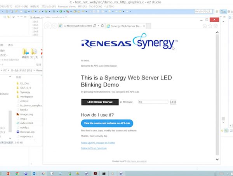
Task: Click the green Run button in e2 studio toolbar
Action: [61, 11]
